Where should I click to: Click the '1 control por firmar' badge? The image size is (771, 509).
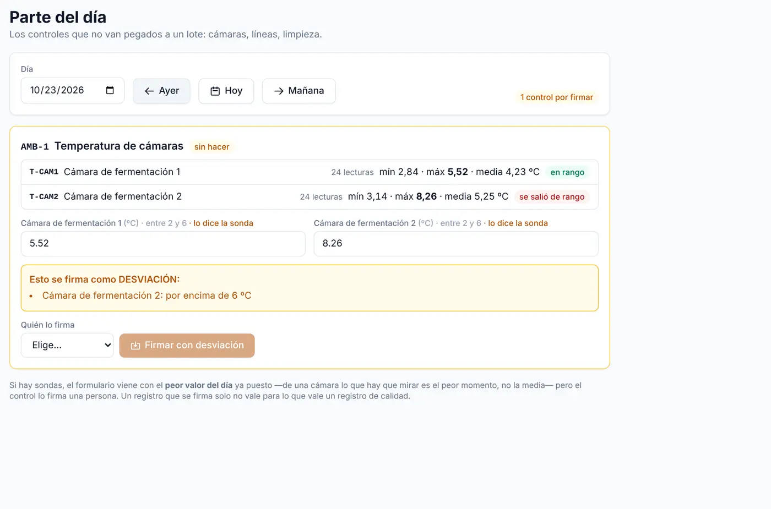pos(557,97)
